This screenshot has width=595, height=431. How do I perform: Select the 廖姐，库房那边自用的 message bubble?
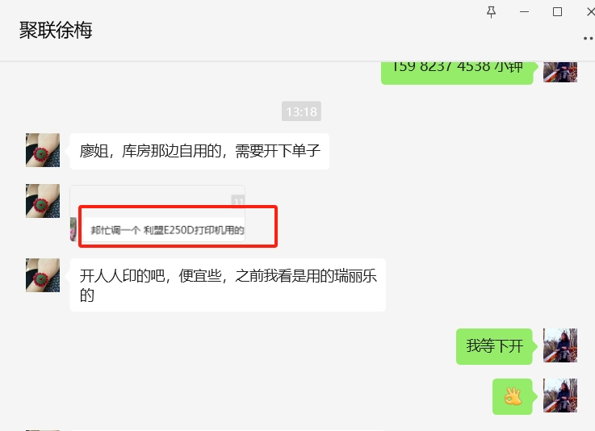click(199, 151)
